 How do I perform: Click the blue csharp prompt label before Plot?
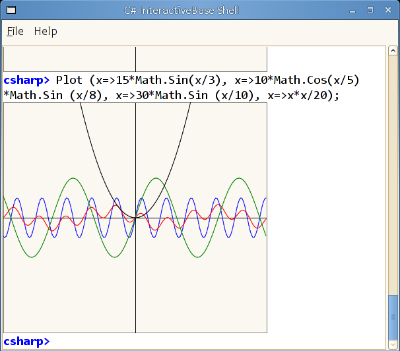tap(26, 80)
